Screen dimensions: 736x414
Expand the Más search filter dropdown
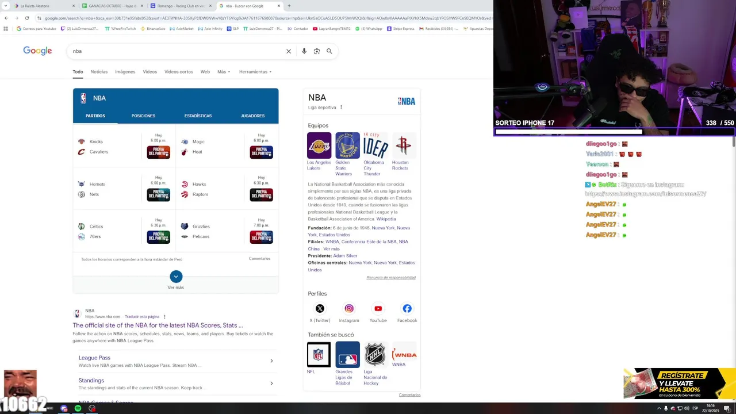tap(224, 72)
